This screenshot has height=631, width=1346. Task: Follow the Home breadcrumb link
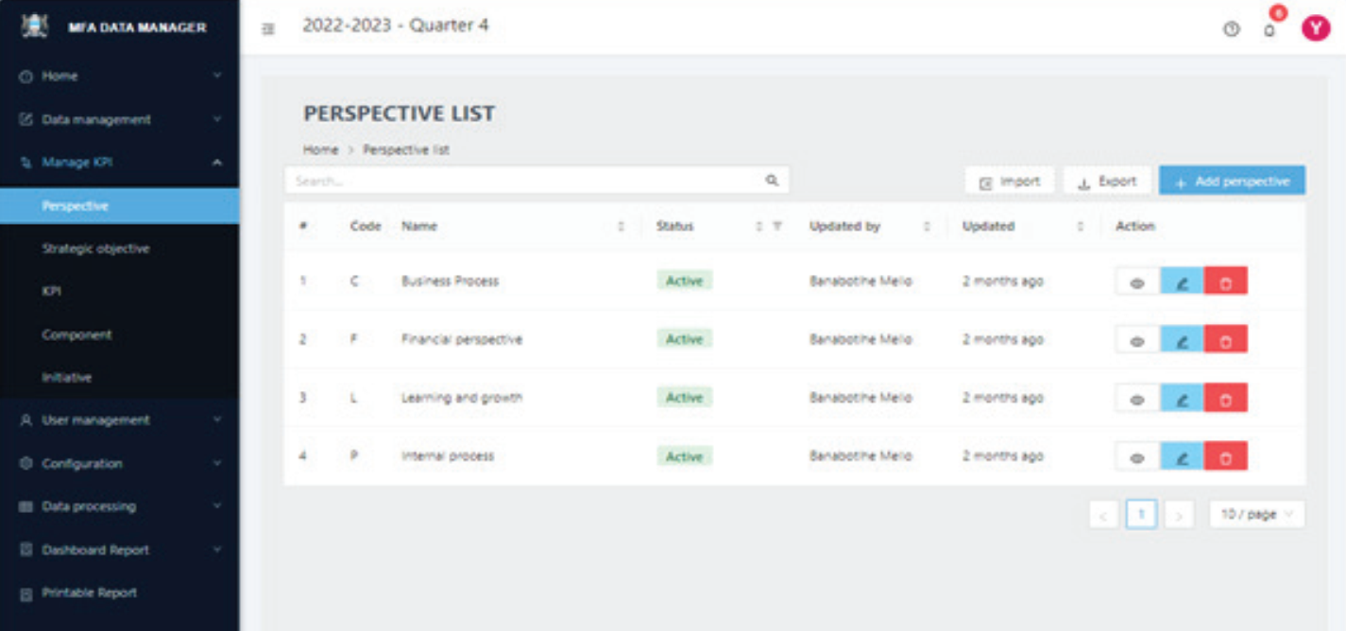tap(320, 150)
